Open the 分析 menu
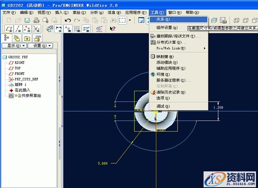This screenshot has height=188, width=258. (x=97, y=13)
